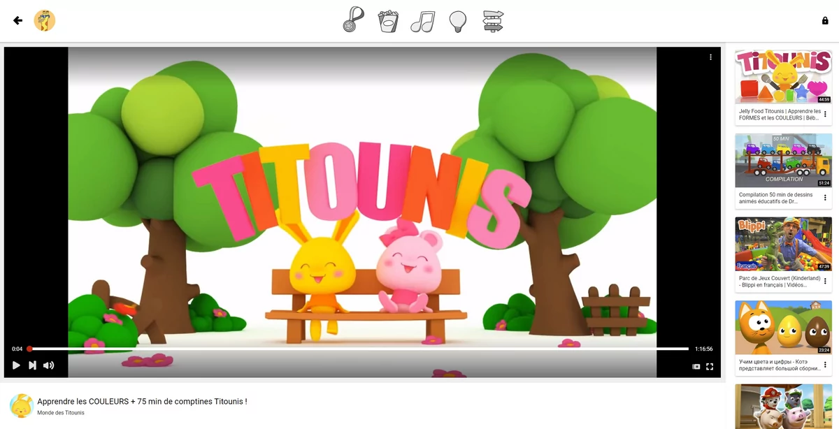Open the Music notes category
Viewport: 839px width, 429px height.
pyautogui.click(x=423, y=21)
